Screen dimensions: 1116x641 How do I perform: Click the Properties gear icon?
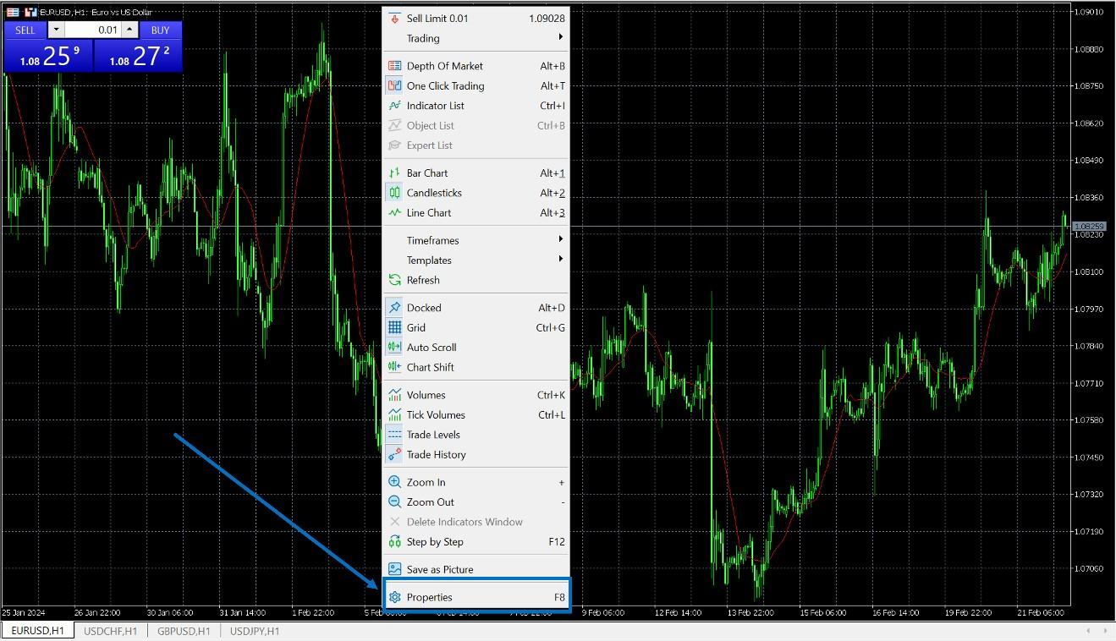coord(394,597)
